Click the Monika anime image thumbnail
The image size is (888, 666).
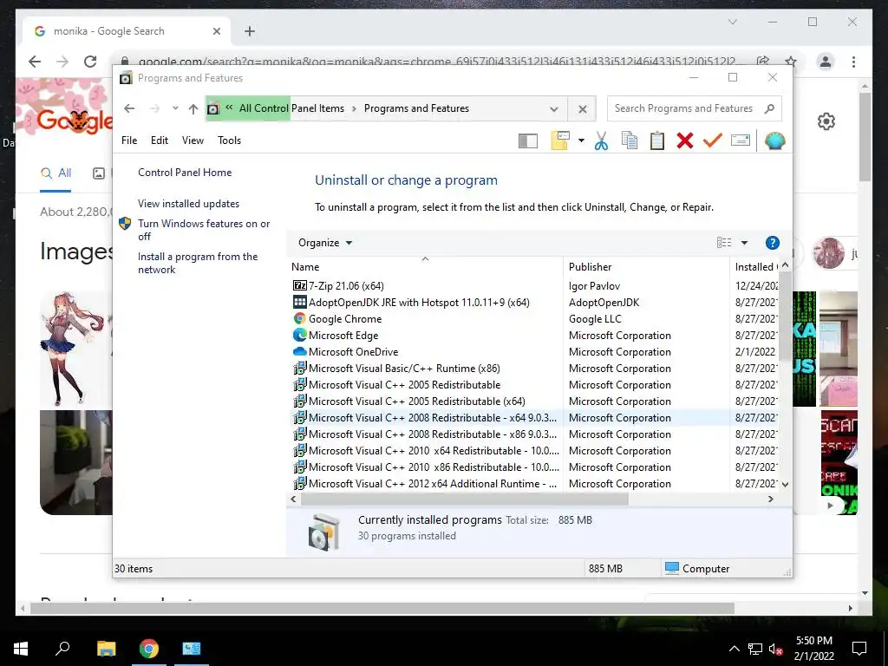point(74,348)
